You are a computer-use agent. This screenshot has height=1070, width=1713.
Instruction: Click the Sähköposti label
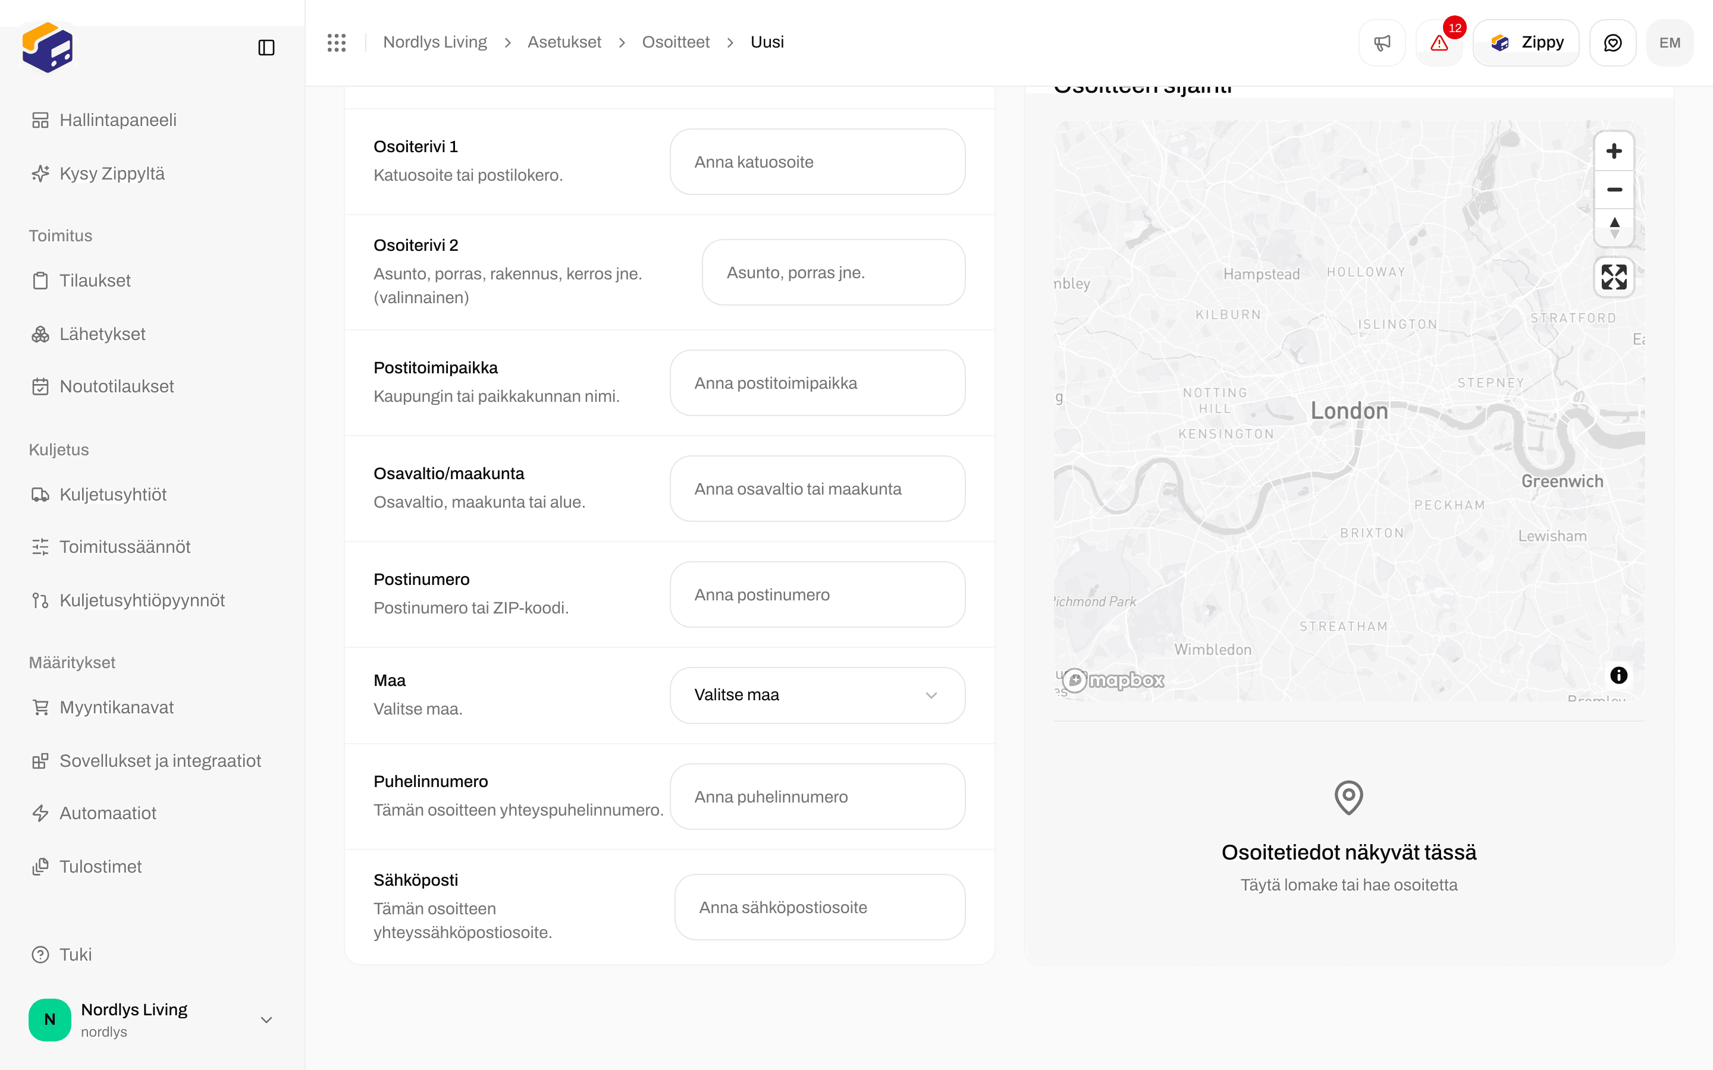(x=416, y=880)
